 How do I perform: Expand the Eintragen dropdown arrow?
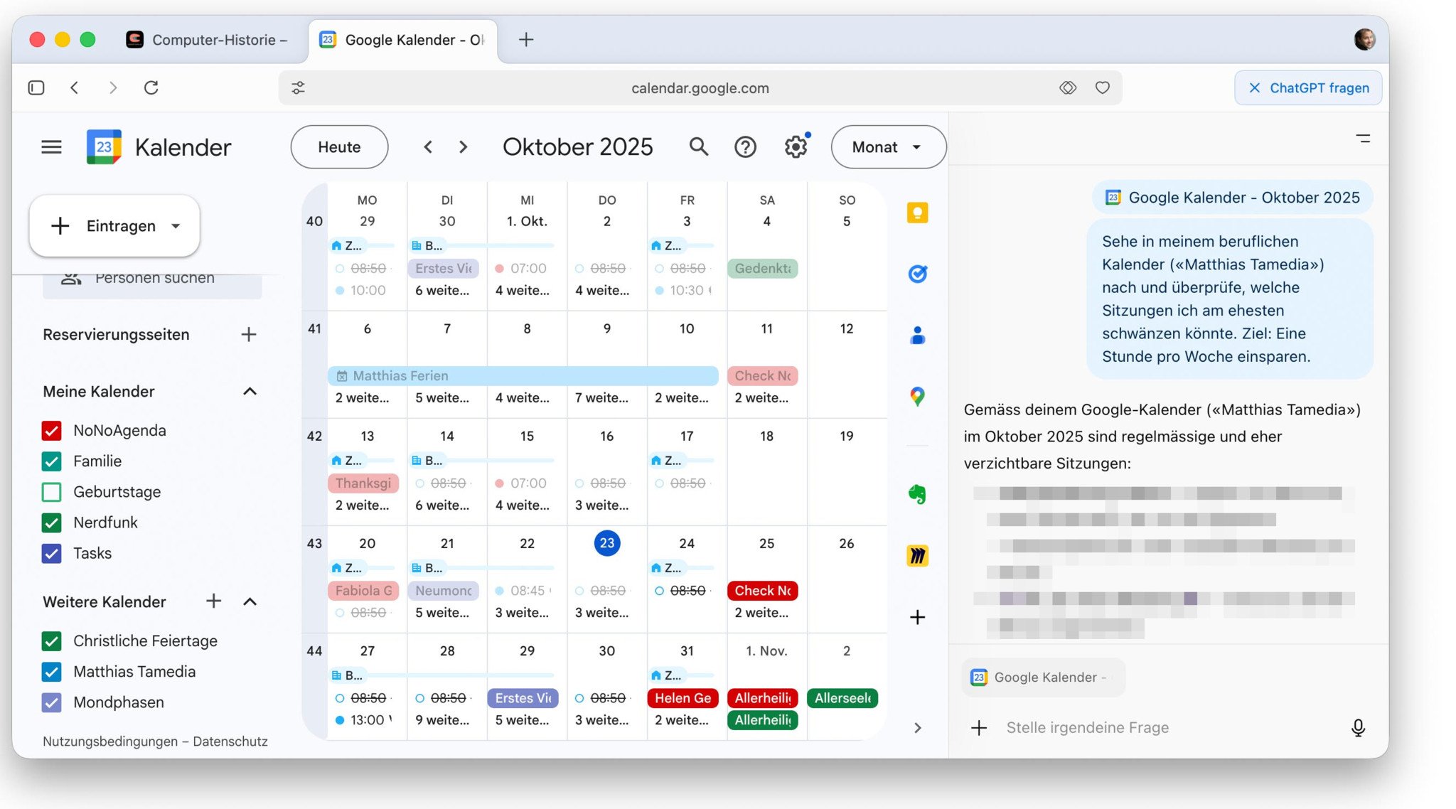point(176,225)
